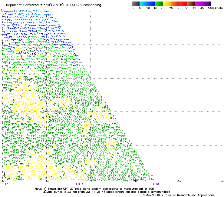Screen dimensions: 224x197
Task: Click the purple time label "11:19"
Action: coord(155,184)
